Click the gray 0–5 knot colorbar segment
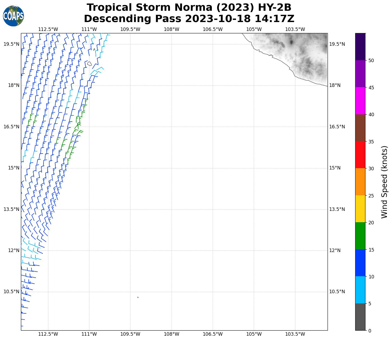This screenshot has width=392, height=340. (x=360, y=317)
